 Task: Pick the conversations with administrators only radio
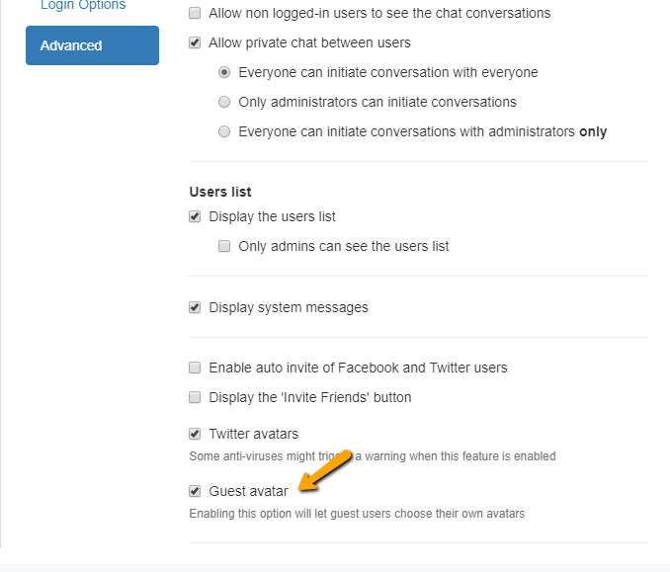pyautogui.click(x=224, y=131)
